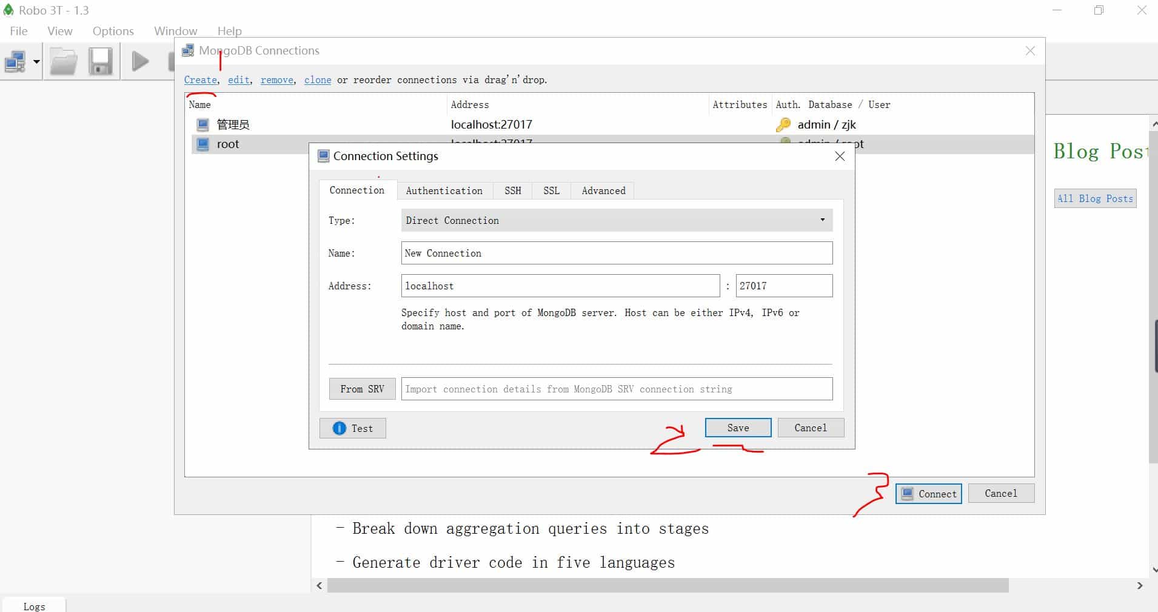The image size is (1158, 612).
Task: Open the Logs panel tab
Action: click(x=34, y=606)
